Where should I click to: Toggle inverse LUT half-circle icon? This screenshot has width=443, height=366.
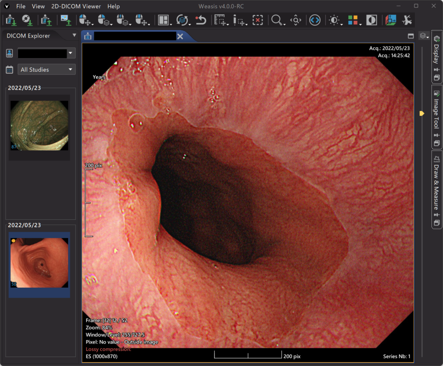[x=372, y=20]
